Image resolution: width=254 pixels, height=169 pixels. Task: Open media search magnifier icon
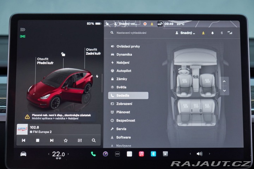click(x=93, y=140)
